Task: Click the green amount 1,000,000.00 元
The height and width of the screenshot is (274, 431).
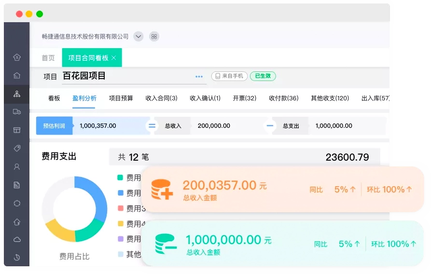Action: [x=228, y=240]
